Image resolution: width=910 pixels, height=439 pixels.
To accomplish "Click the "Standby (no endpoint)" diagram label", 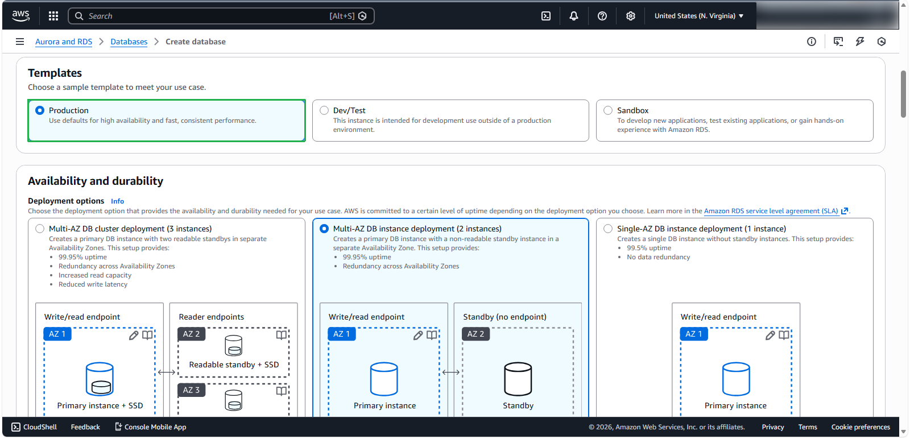I will 504,317.
